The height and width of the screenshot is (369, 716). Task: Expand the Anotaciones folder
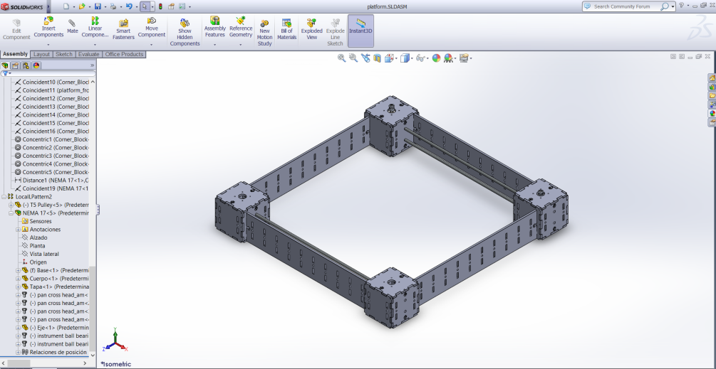pos(19,230)
